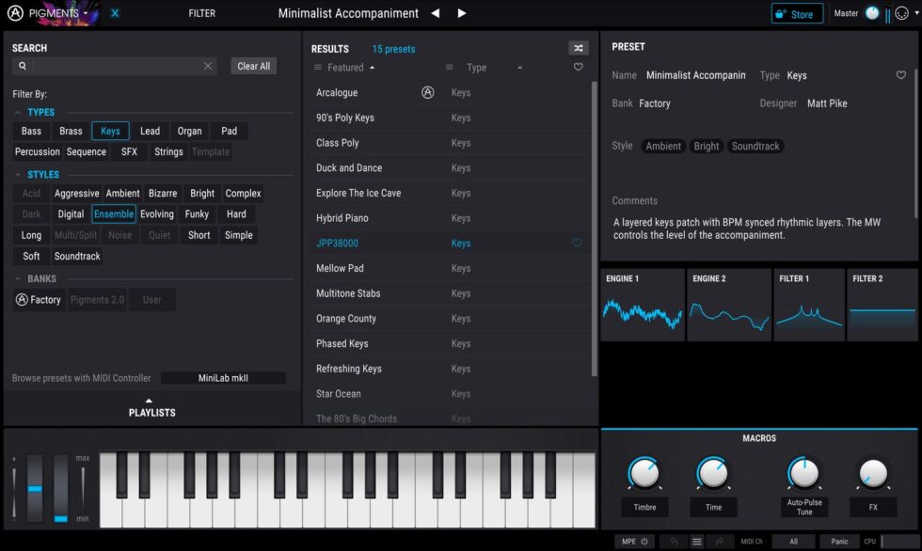Toggle the Ambient style filter
This screenshot has width=922, height=551.
pos(122,194)
